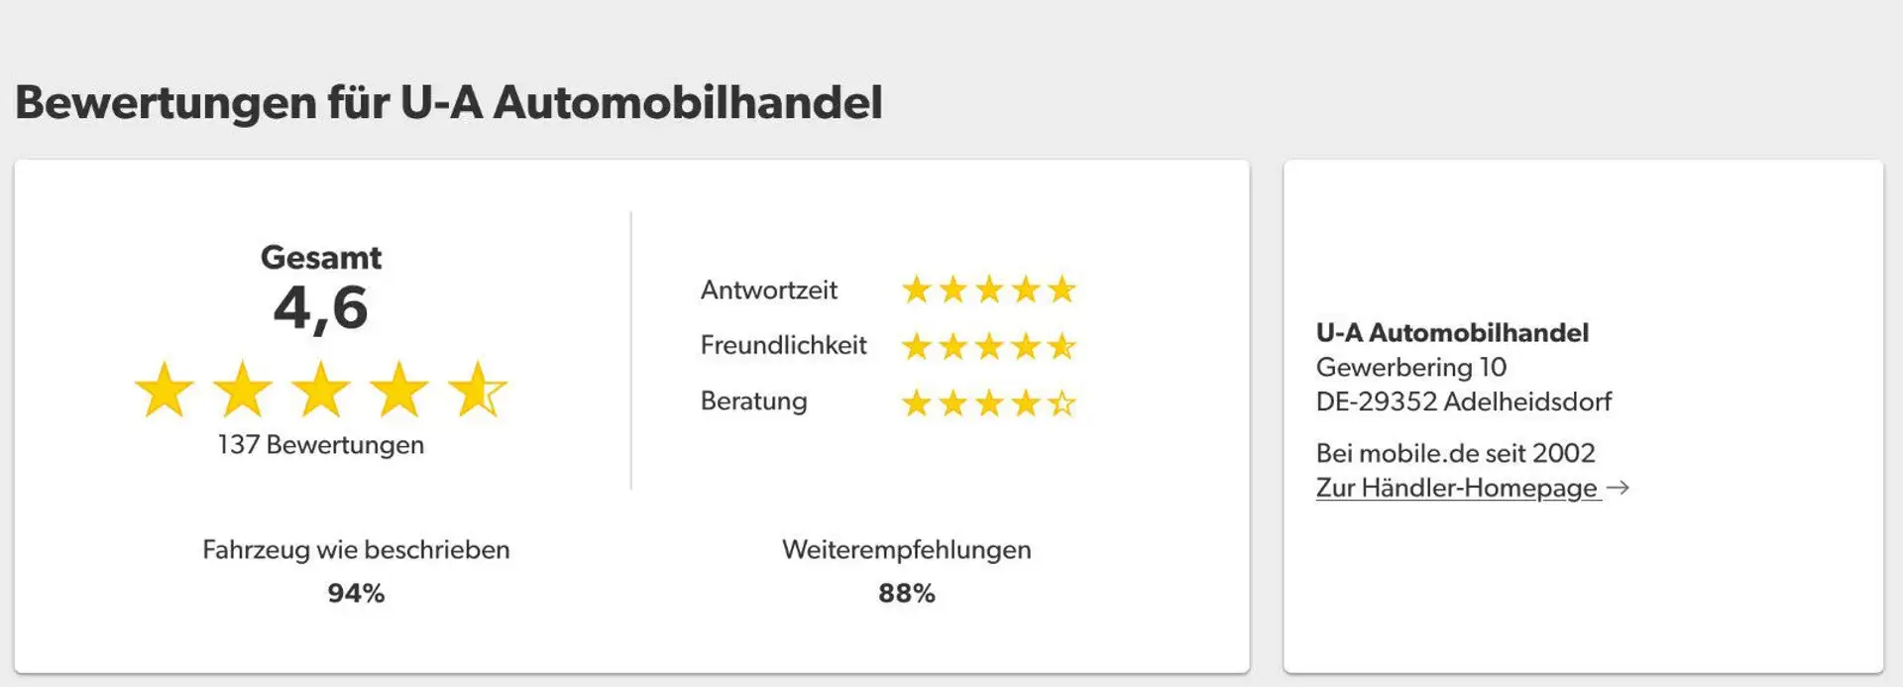Click the Fahrzeug wie beschrieben 94% value
Image resolution: width=1903 pixels, height=687 pixels.
(356, 593)
